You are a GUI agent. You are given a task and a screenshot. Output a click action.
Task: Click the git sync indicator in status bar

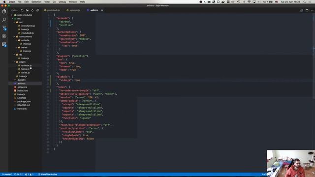point(18,175)
